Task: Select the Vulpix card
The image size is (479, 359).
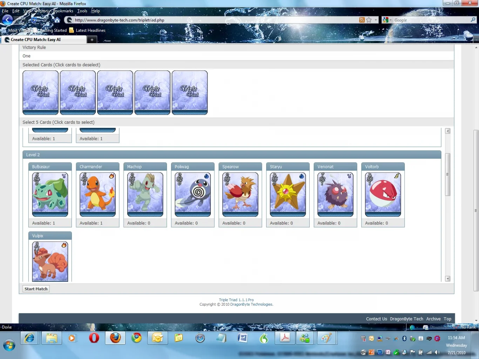Action: coord(50,261)
